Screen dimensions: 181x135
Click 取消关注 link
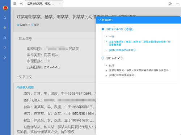pyautogui.click(x=25, y=25)
